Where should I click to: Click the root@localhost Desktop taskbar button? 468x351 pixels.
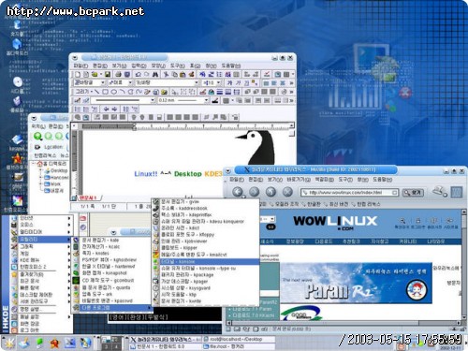239,340
